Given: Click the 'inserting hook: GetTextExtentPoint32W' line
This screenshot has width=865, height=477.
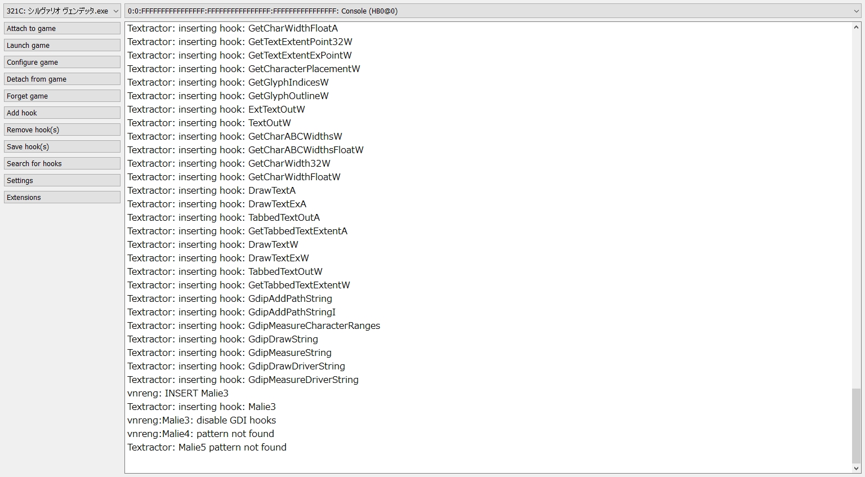Looking at the screenshot, I should coord(240,42).
